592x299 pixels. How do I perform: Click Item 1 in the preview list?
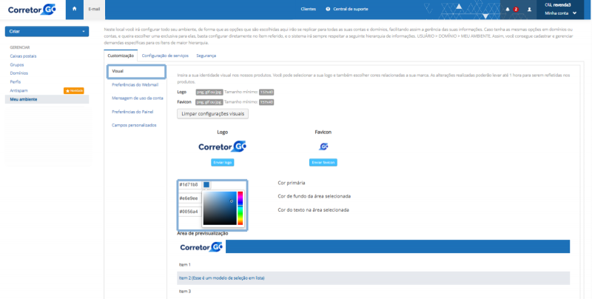coord(184,265)
